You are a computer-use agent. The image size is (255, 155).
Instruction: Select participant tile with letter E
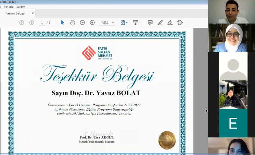233,123
